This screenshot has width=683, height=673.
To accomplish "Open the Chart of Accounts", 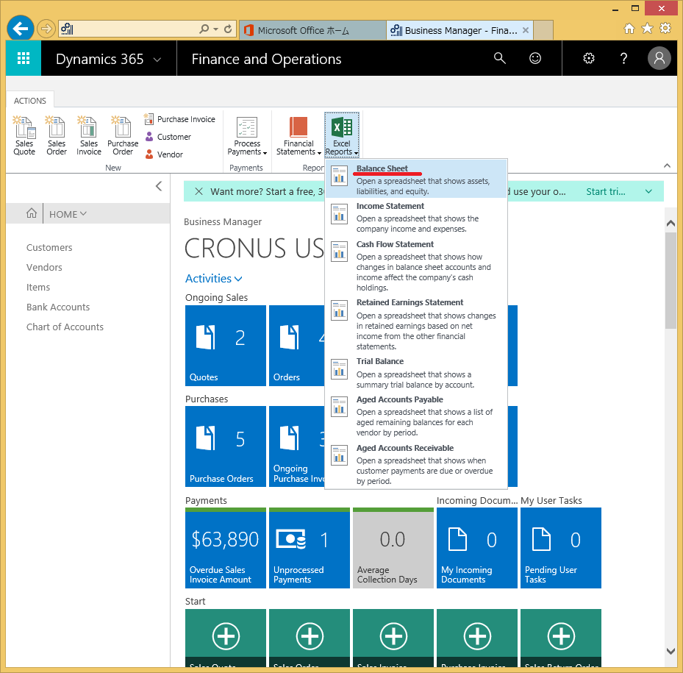I will tap(65, 327).
